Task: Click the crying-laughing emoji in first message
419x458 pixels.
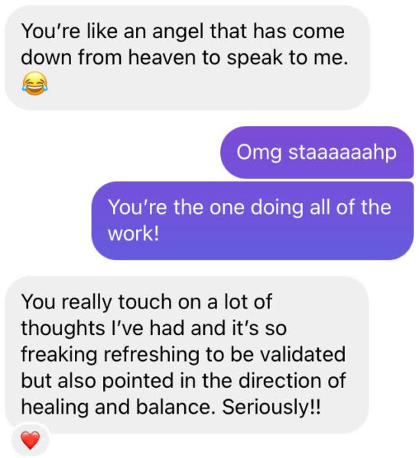Action: pyautogui.click(x=34, y=83)
